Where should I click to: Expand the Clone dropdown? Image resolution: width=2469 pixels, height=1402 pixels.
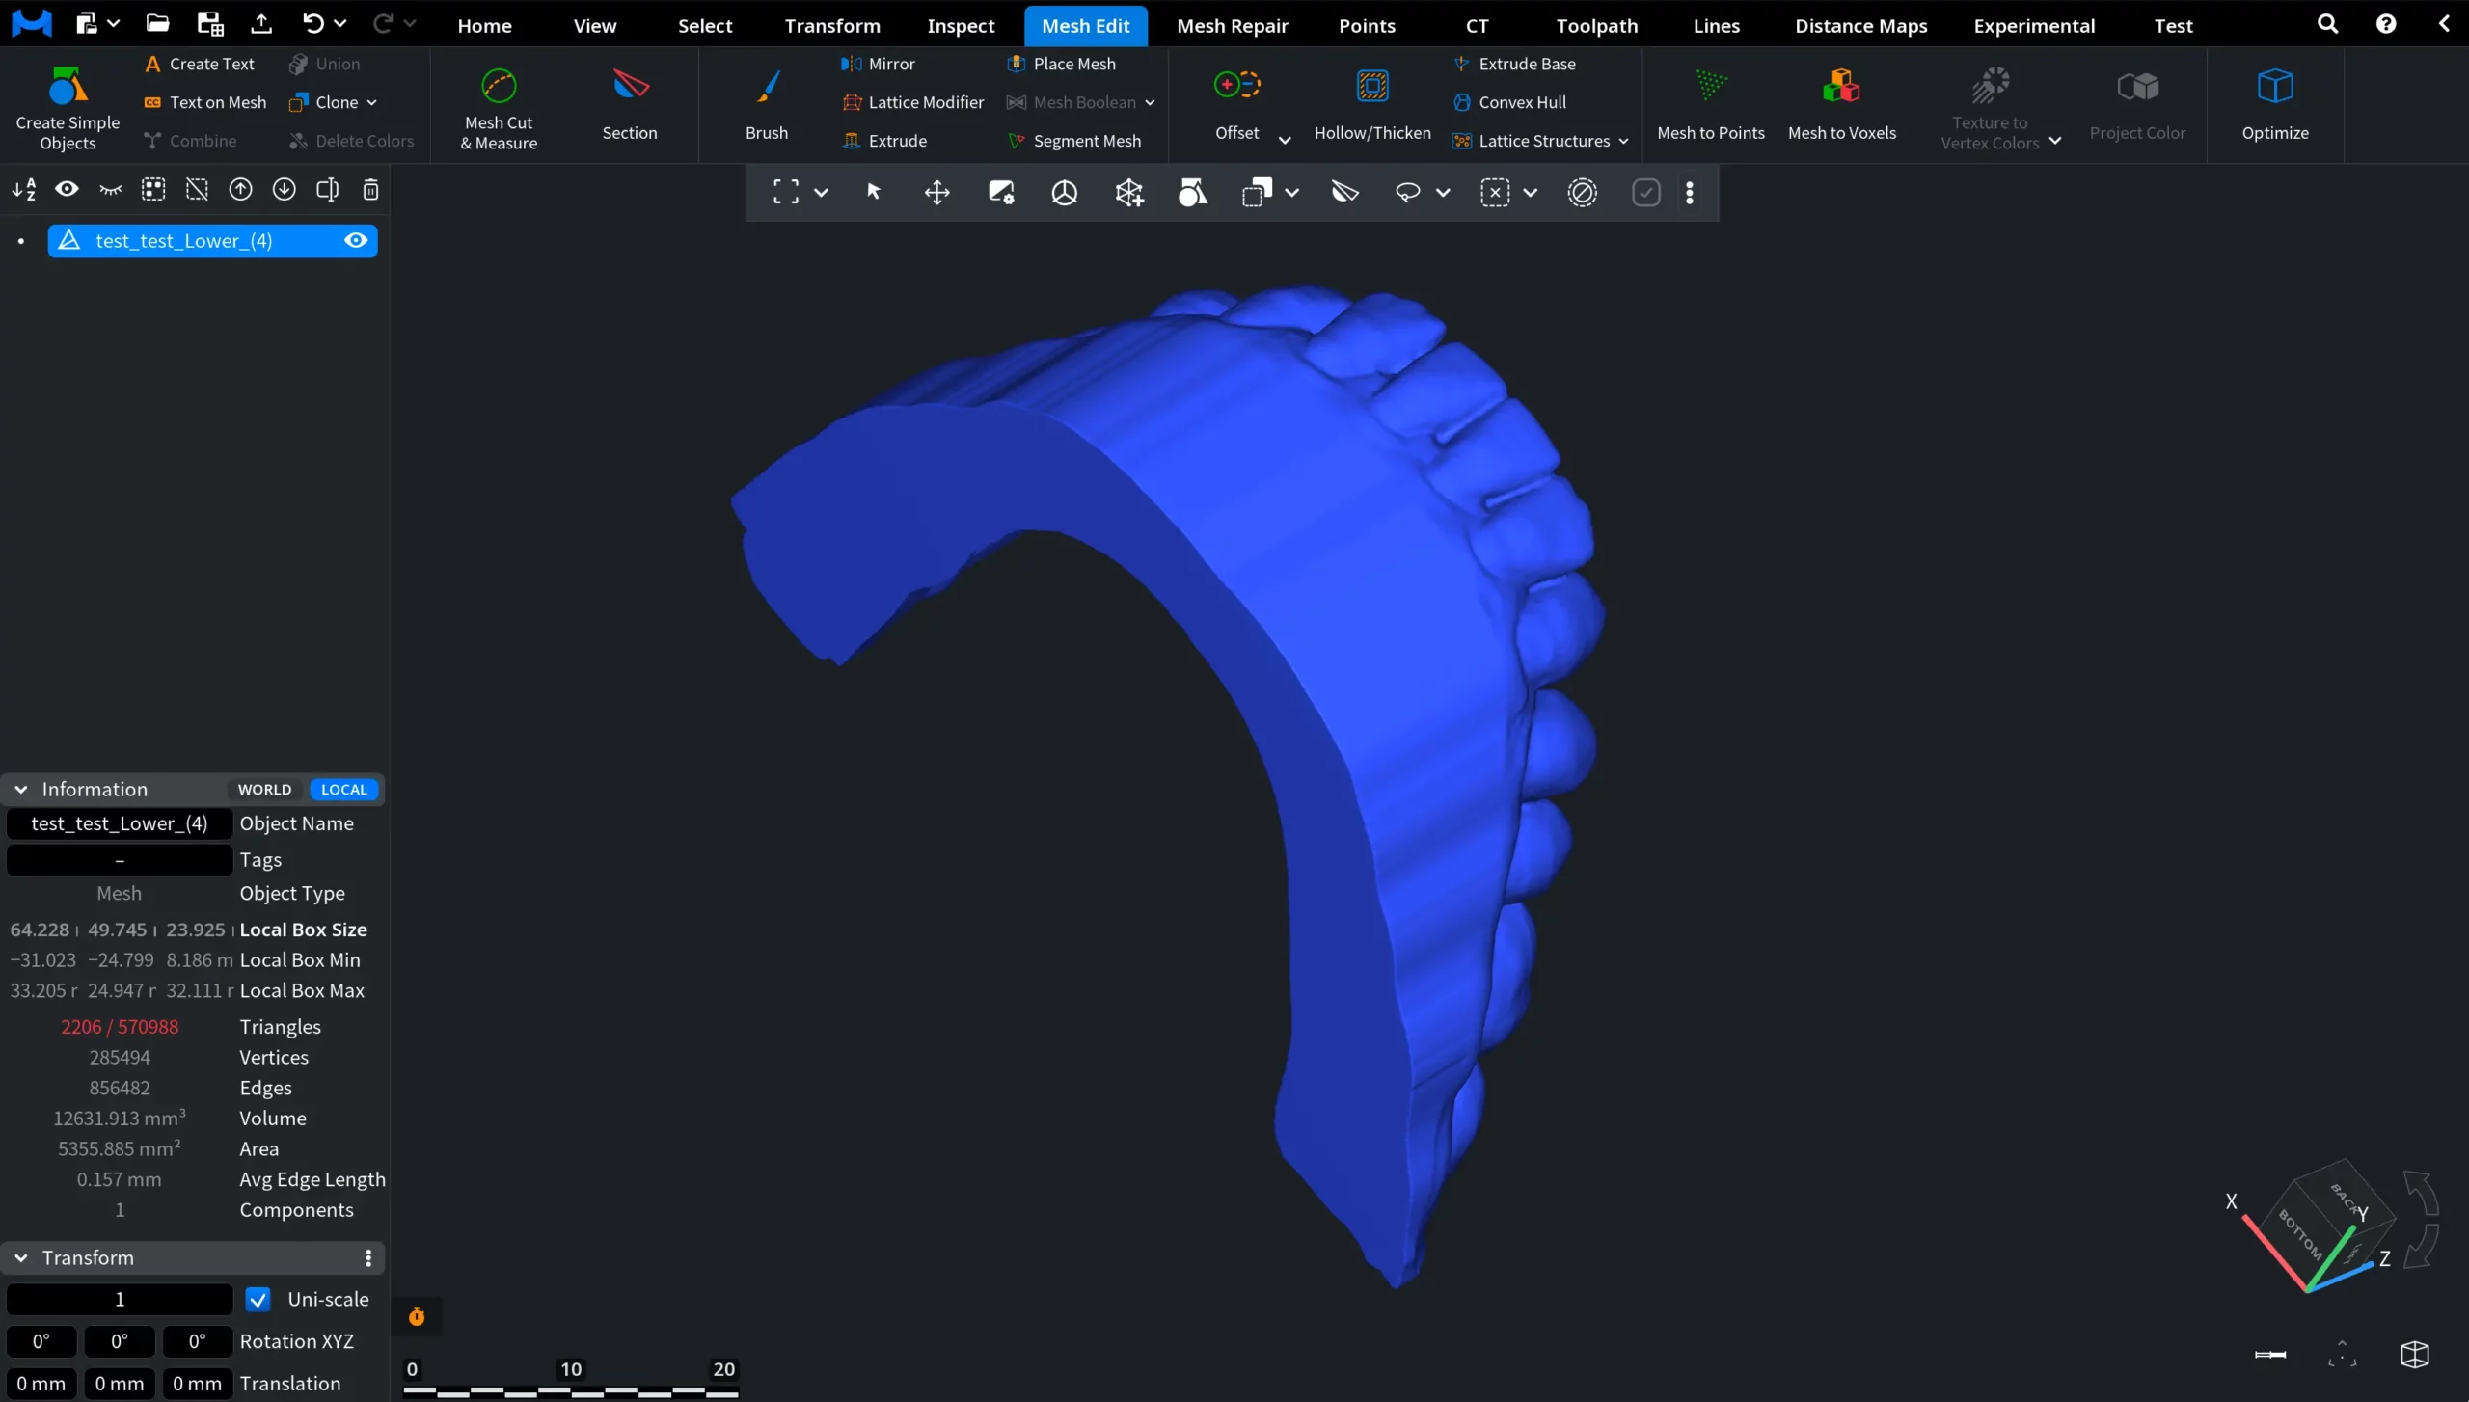371,101
